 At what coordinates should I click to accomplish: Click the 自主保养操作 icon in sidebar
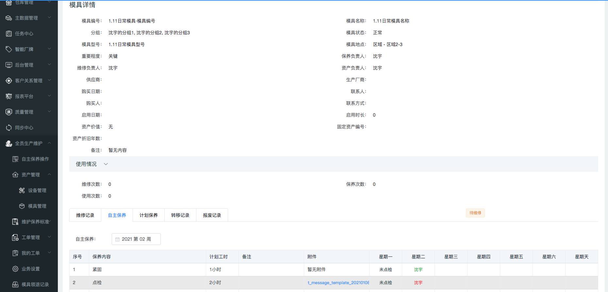click(x=15, y=159)
